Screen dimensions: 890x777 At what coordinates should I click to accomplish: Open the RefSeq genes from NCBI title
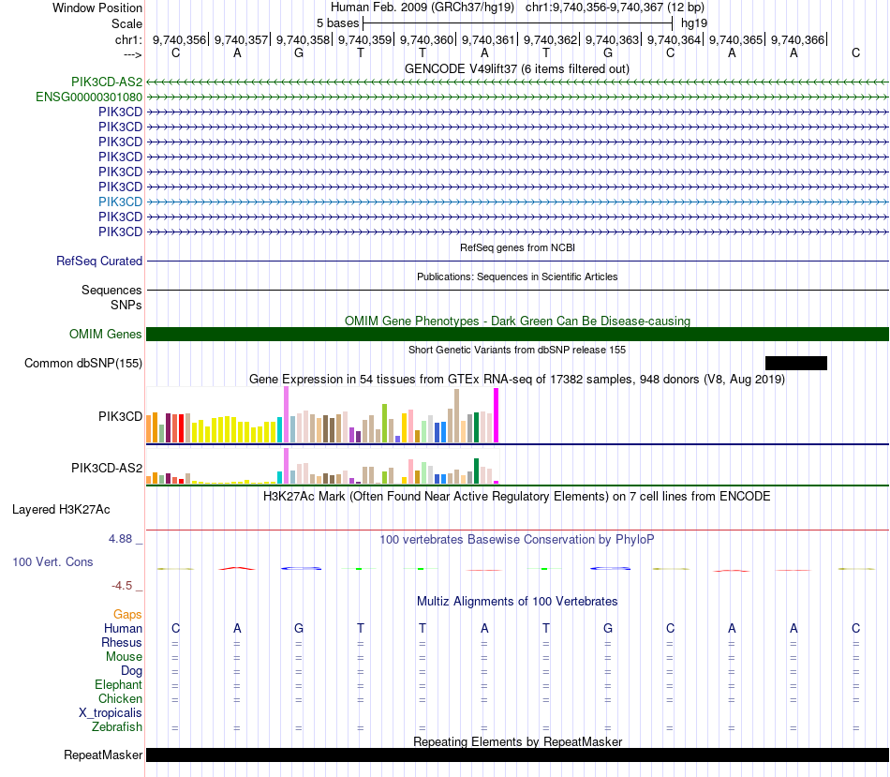coord(517,247)
